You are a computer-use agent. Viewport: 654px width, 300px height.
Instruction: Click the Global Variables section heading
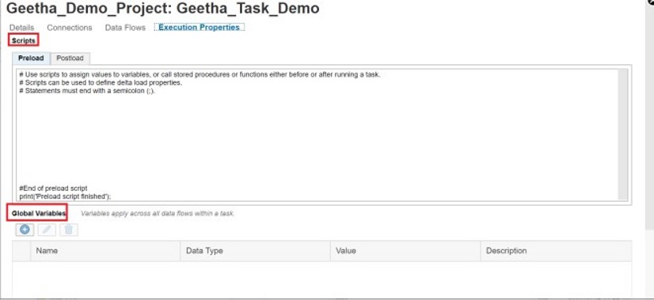pos(38,213)
